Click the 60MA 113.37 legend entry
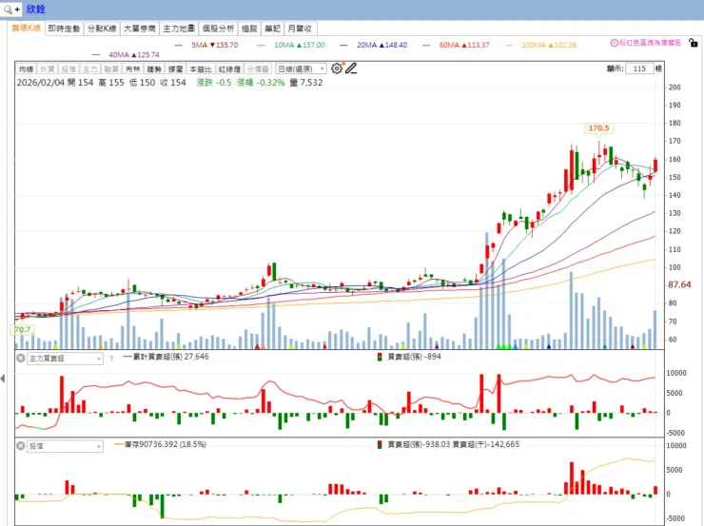Image resolution: width=704 pixels, height=526 pixels. click(x=456, y=45)
